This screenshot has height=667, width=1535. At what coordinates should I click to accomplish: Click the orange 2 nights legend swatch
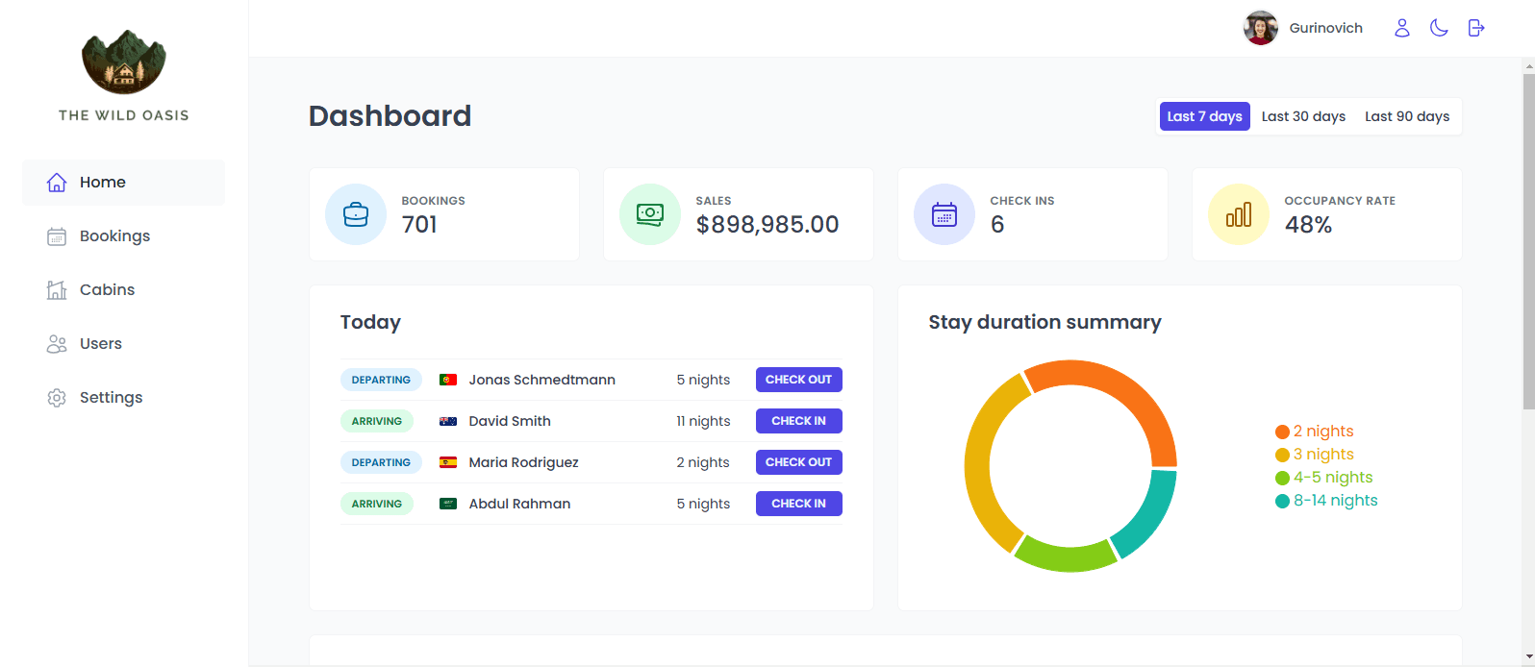coord(1282,432)
